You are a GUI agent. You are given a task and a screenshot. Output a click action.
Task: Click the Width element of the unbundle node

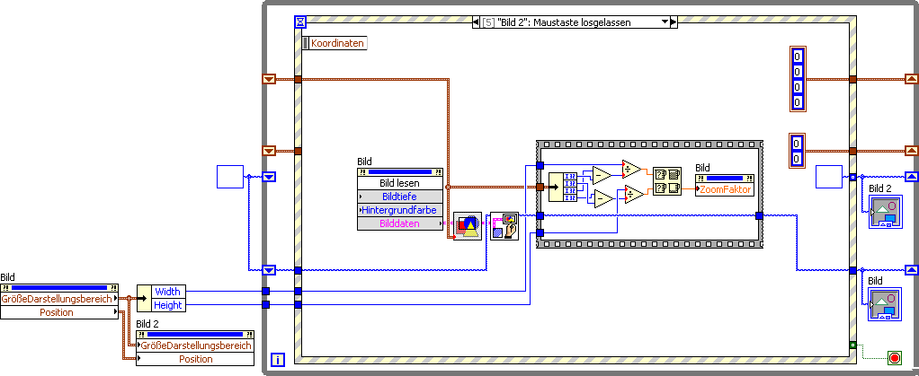(x=167, y=292)
